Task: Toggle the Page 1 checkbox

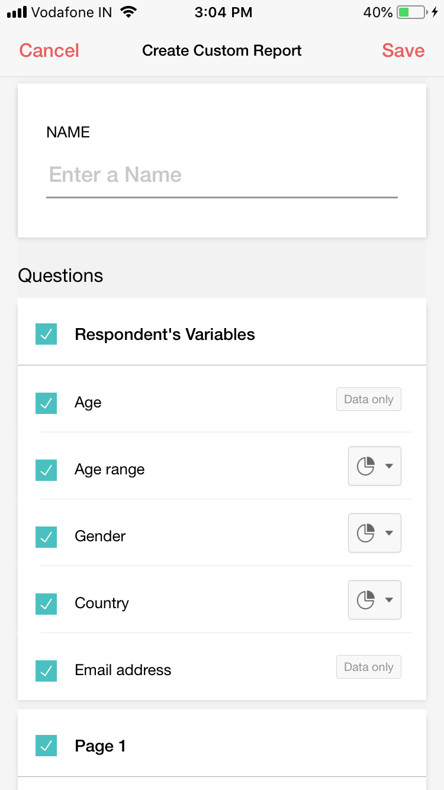Action: pos(46,746)
